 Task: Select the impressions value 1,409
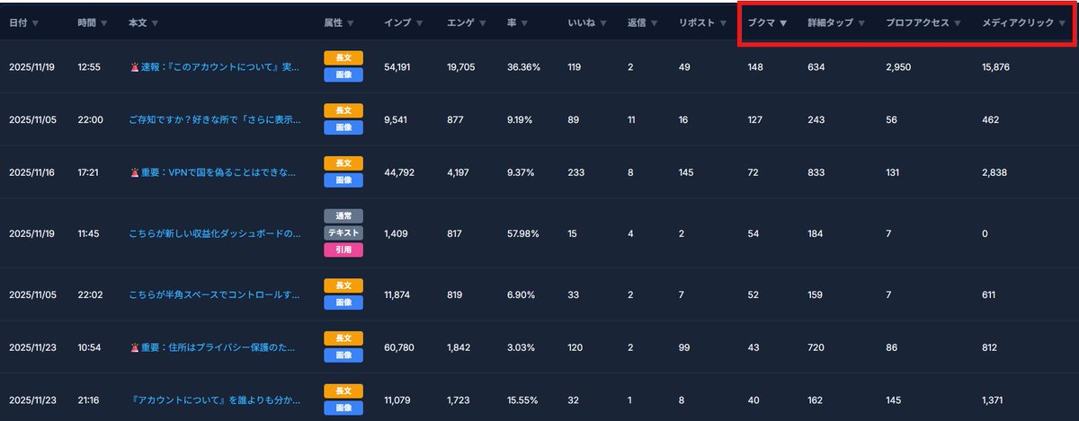(x=396, y=233)
